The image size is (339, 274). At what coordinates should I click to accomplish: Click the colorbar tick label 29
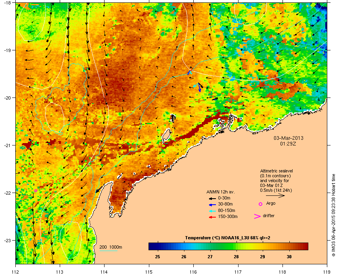[x=262, y=257]
